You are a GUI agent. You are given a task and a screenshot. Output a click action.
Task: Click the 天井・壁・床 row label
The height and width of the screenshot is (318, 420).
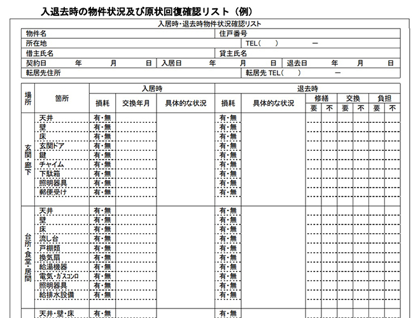click(57, 313)
